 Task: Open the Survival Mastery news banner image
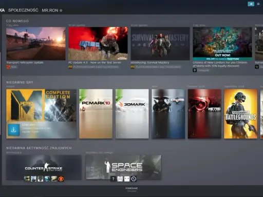160,44
